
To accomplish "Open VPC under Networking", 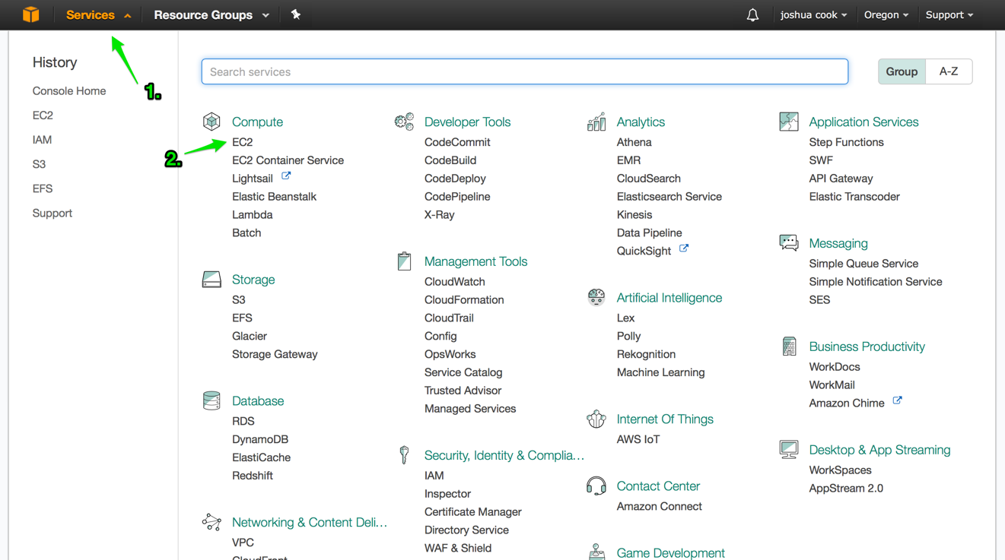I will pyautogui.click(x=243, y=543).
